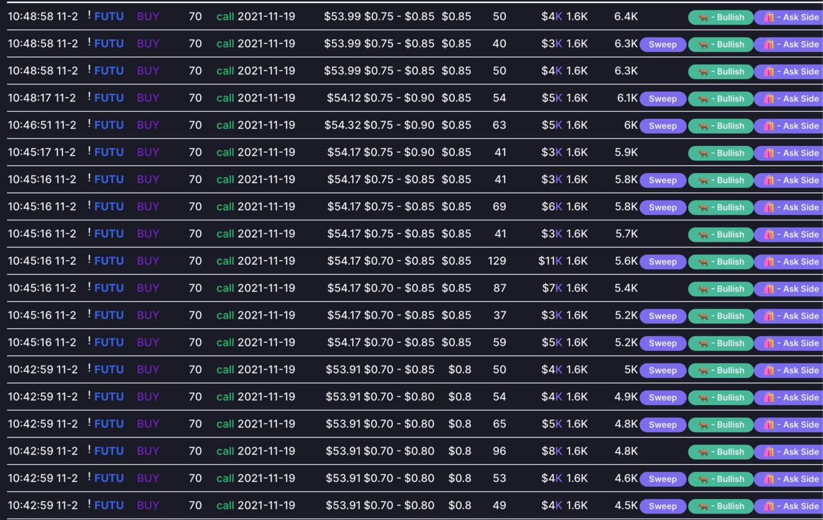Click BUY in the 10:48:17 row
This screenshot has width=823, height=520.
tap(148, 98)
